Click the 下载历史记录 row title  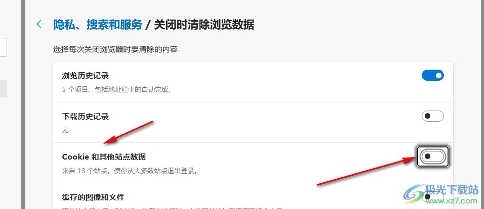(x=86, y=116)
